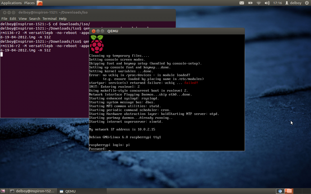Click the Chromium icon in the bottom panel
The height and width of the screenshot is (194, 311).
click(280, 191)
